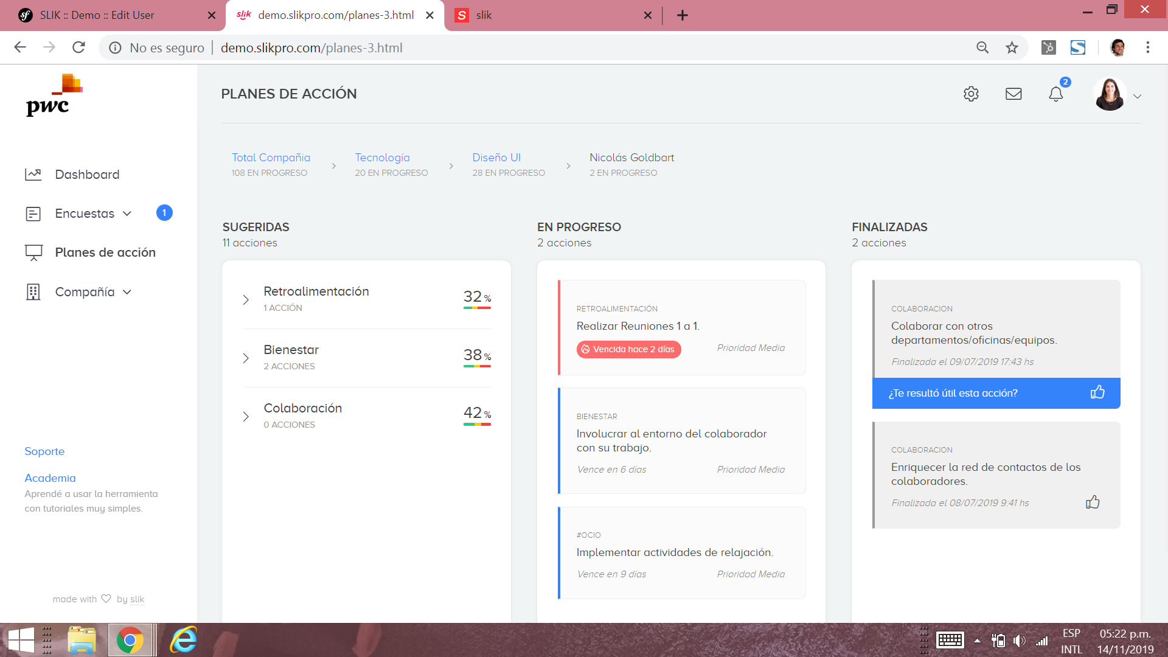
Task: Open the Soporte link
Action: (44, 451)
